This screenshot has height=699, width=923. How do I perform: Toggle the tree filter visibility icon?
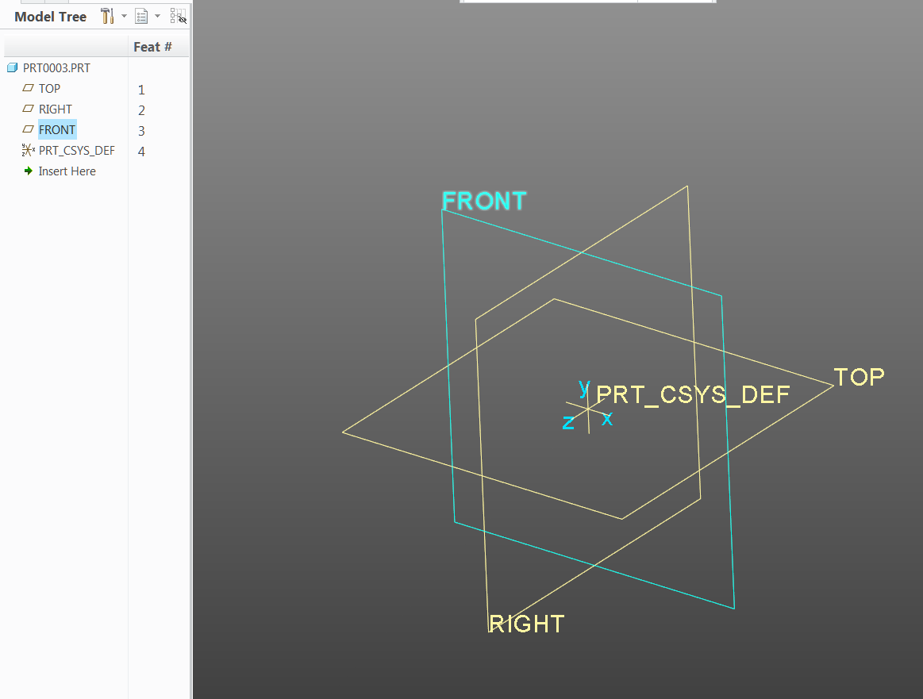click(179, 16)
